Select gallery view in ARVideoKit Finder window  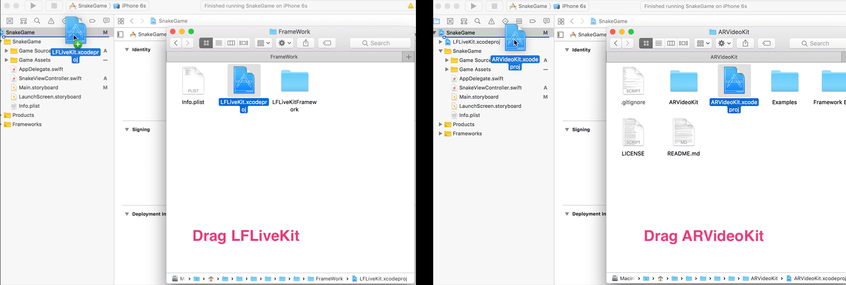point(684,43)
